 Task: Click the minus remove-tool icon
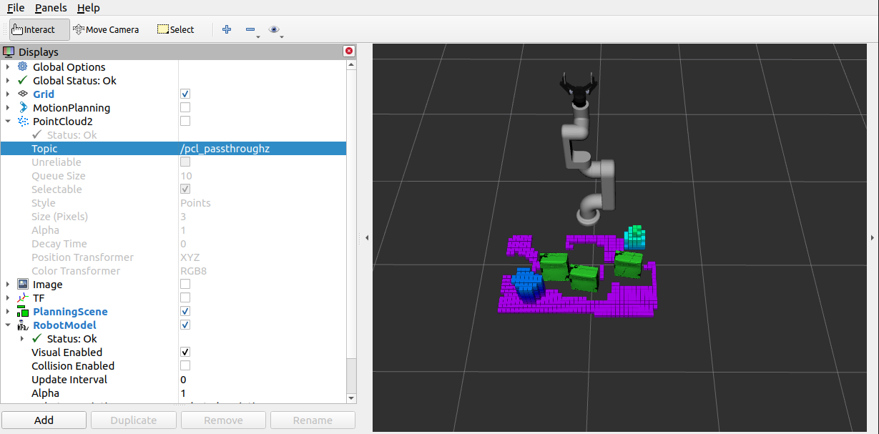(250, 29)
